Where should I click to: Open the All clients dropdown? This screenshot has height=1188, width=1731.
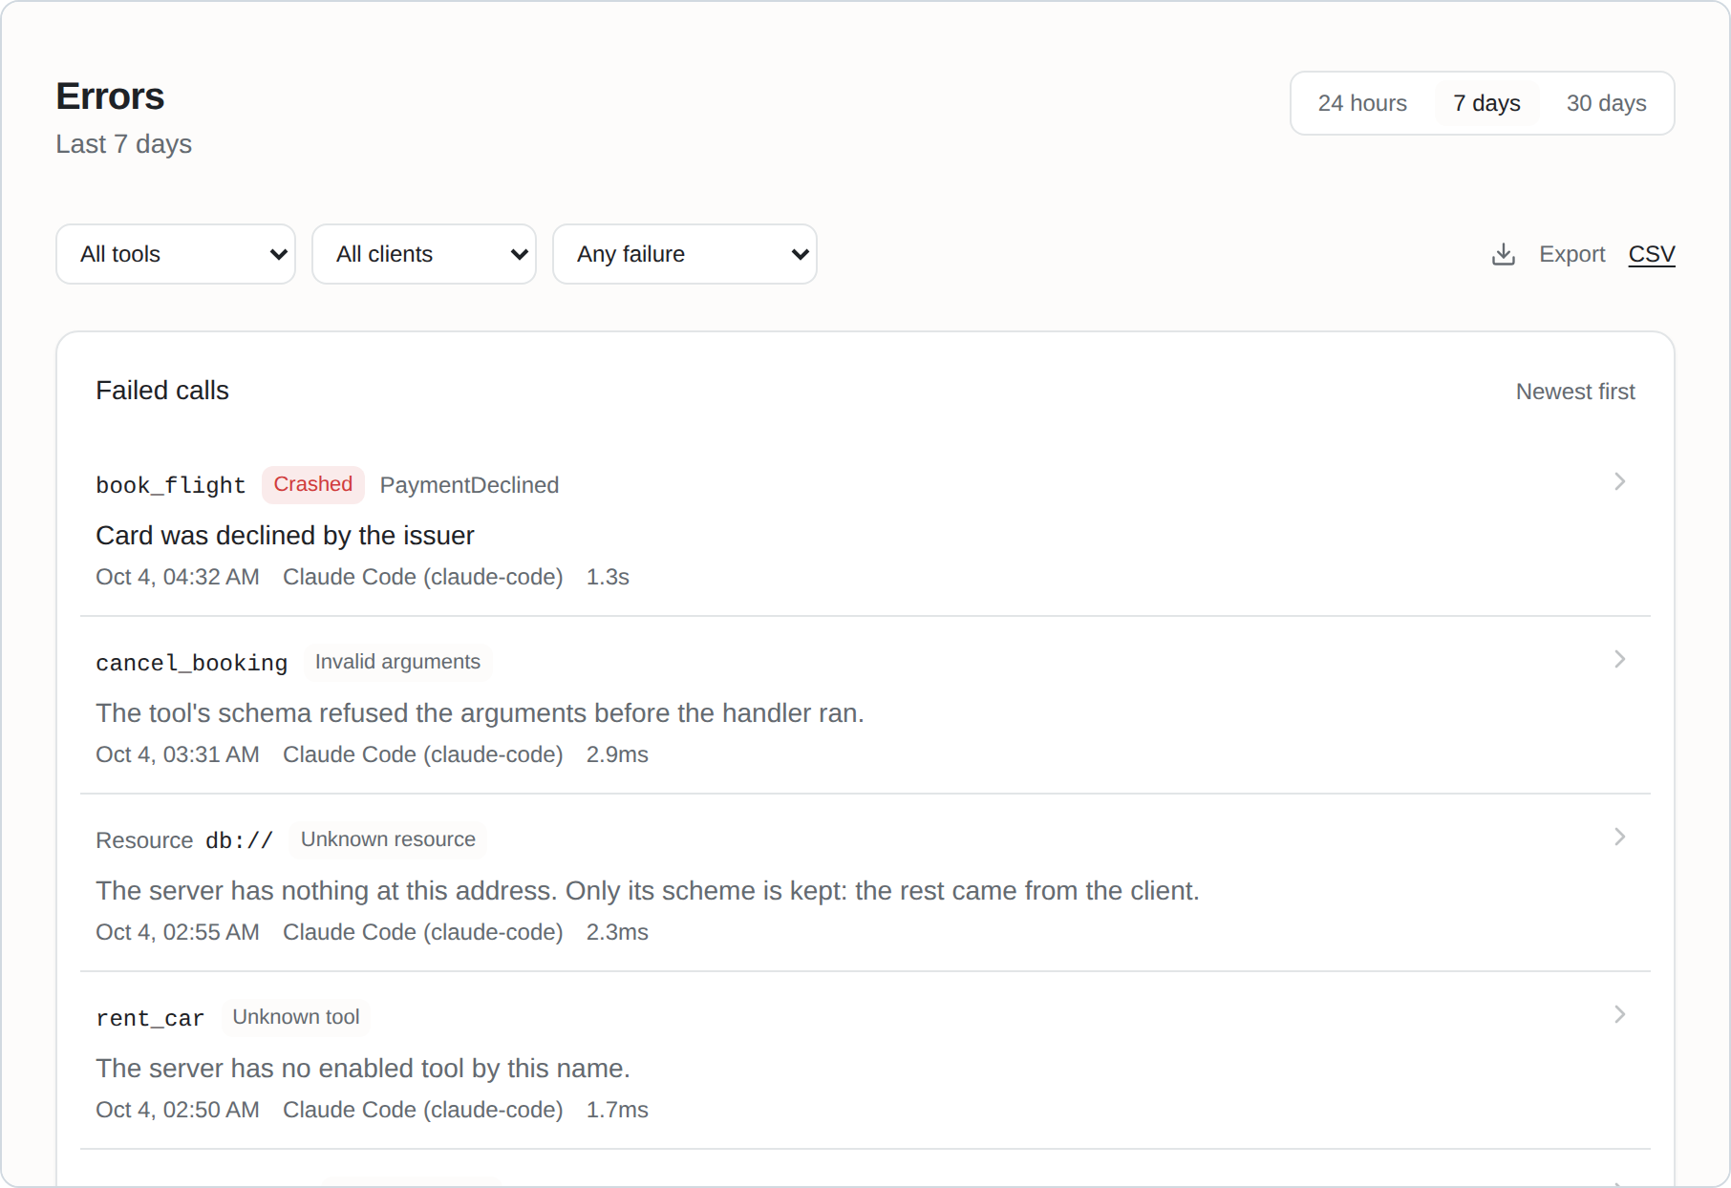[424, 254]
